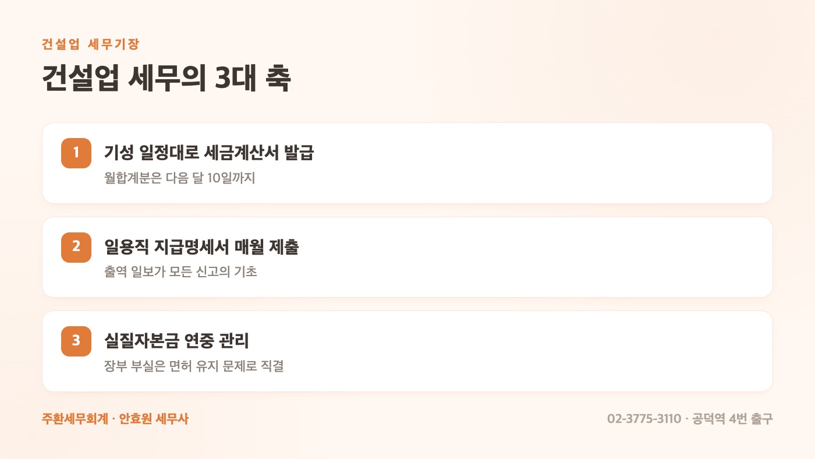Click 공덕역 4번 출구 location text

732,419
